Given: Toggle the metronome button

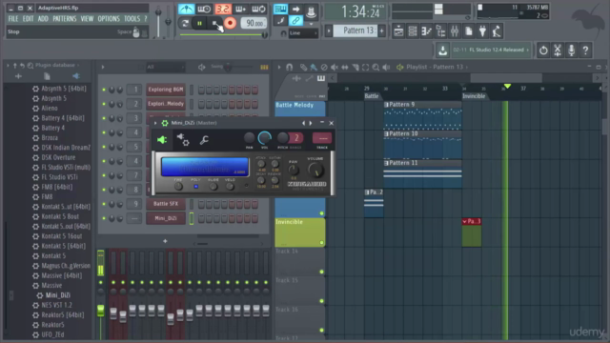Looking at the screenshot, I should click(187, 9).
